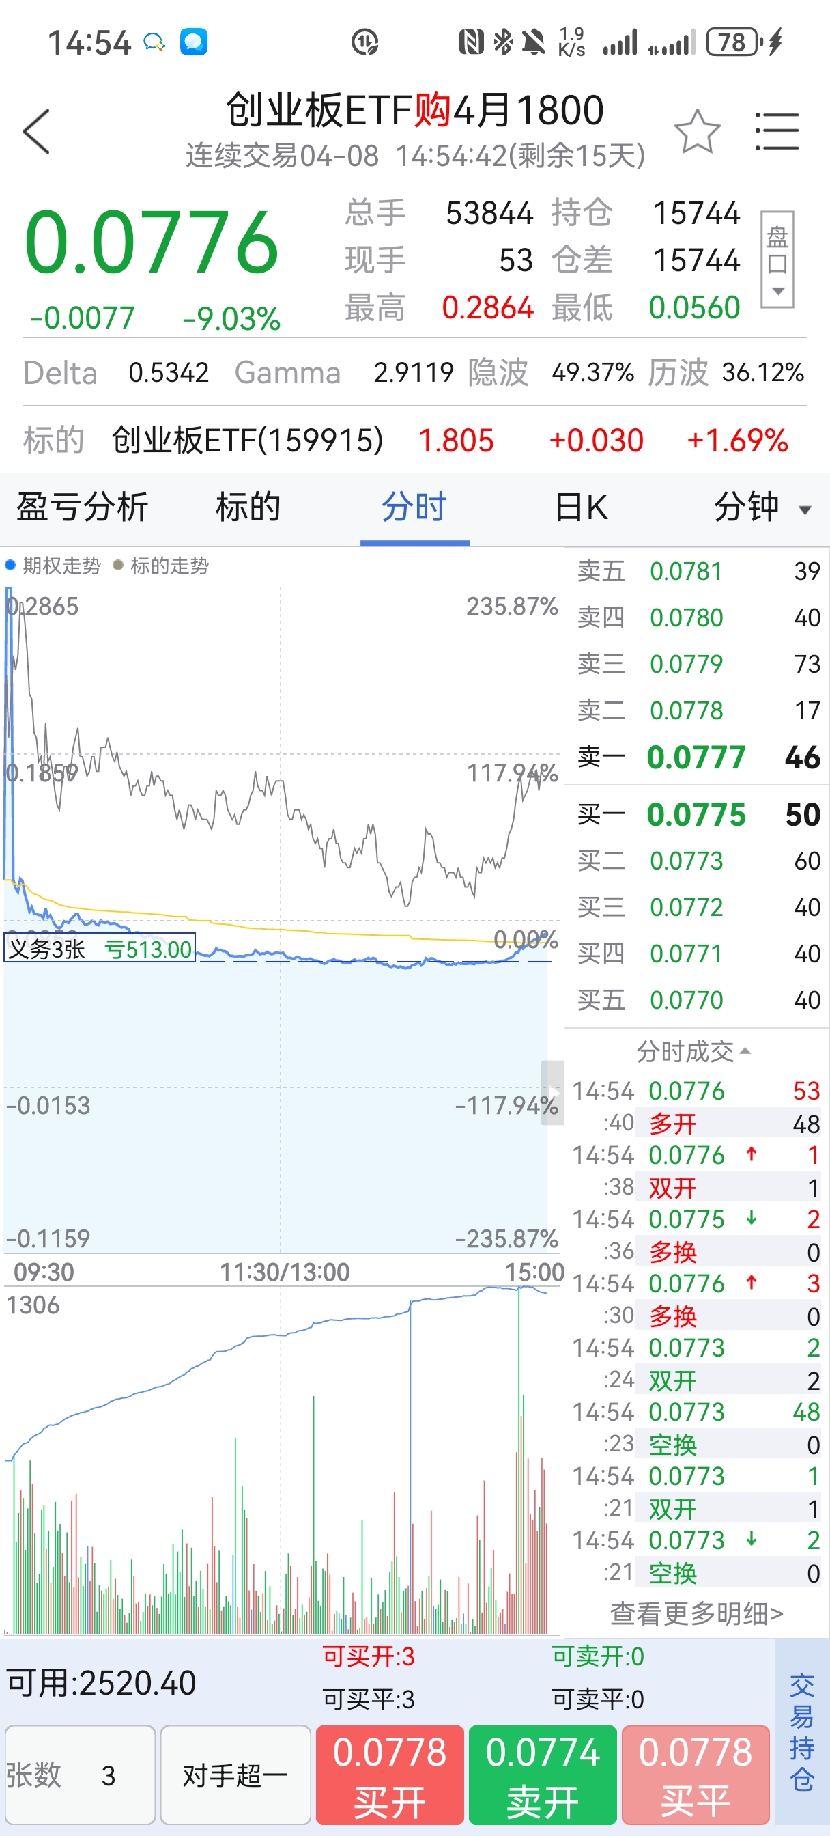The height and width of the screenshot is (1836, 830).
Task: Tap the muted bell status icon
Action: coord(533,42)
